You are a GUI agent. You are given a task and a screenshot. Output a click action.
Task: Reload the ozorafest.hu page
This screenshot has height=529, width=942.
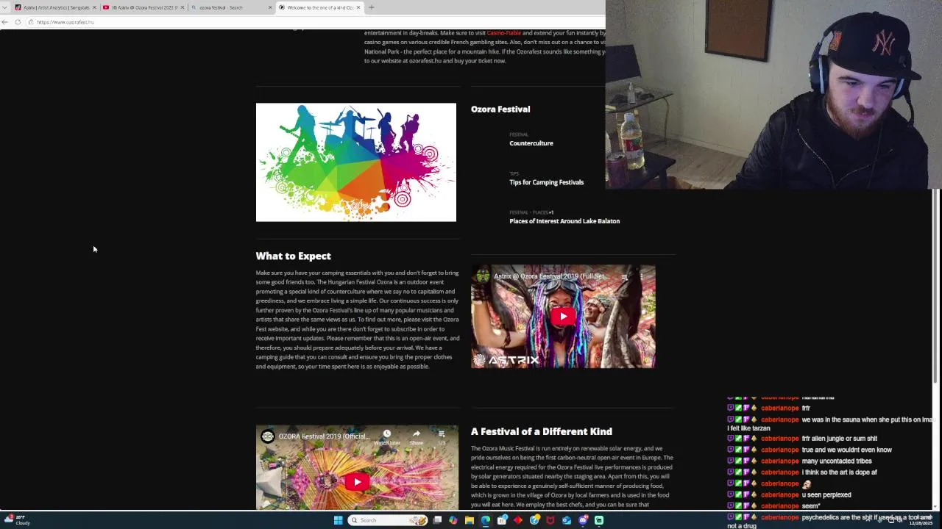click(18, 22)
